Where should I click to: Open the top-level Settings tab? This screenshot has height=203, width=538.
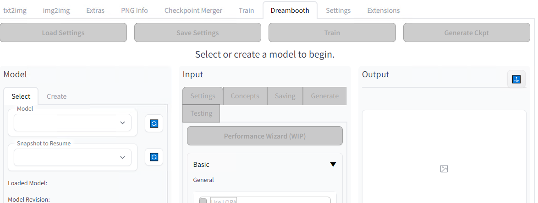338,10
